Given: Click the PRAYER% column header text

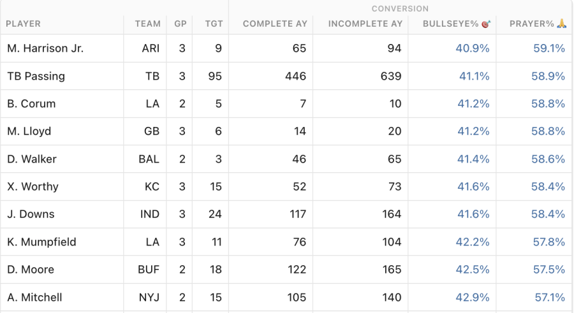Looking at the screenshot, I should [532, 24].
